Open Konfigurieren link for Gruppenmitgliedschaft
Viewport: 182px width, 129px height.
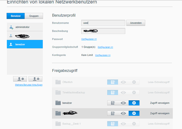(x=106, y=47)
